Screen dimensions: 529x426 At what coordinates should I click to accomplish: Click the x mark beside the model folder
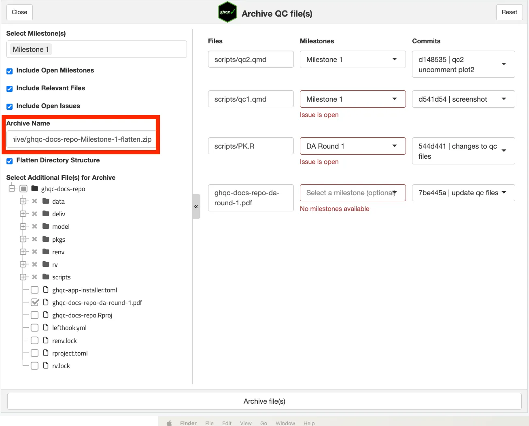tap(35, 226)
